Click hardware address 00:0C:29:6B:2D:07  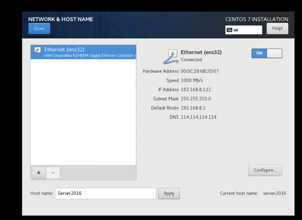click(200, 71)
